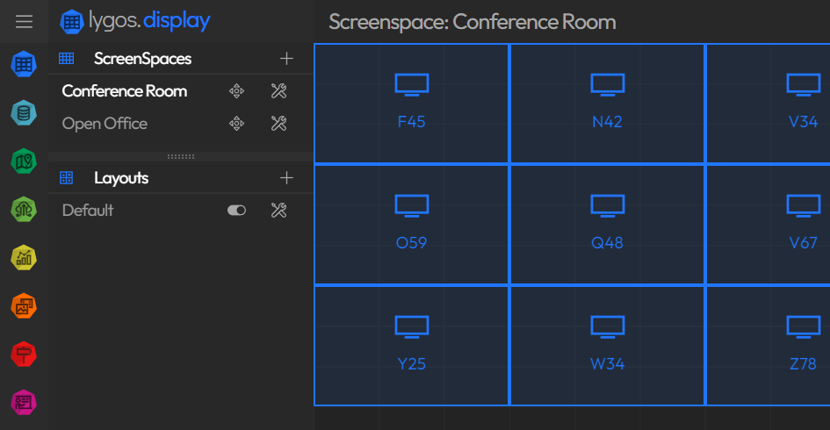Click the Layouts panel icon

tap(66, 178)
